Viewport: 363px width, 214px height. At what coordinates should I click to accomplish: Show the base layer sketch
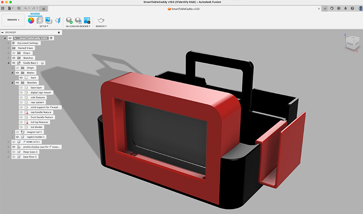click(x=21, y=88)
